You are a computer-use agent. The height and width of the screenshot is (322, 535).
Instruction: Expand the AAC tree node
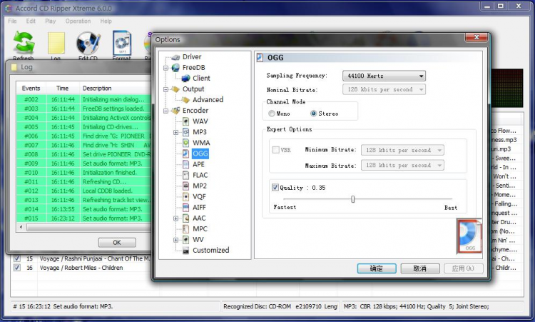(x=176, y=218)
